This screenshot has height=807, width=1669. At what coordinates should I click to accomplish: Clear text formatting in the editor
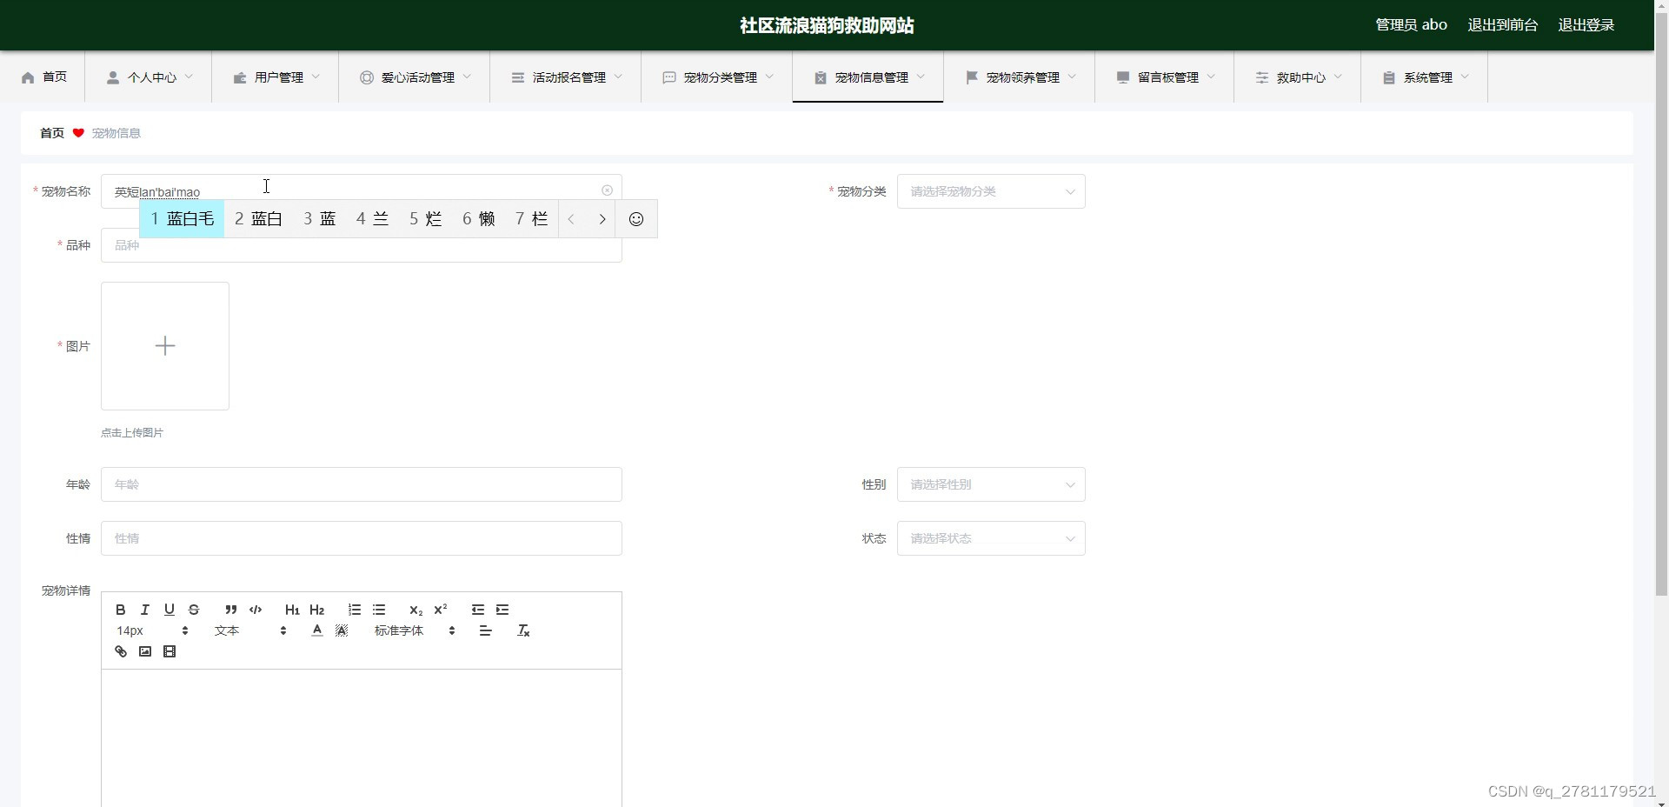[x=523, y=630]
